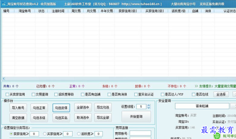Click 勾选封停 button

[61, 108]
